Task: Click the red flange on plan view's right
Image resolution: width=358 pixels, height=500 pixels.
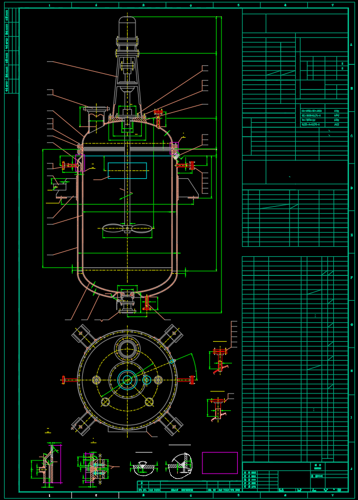Action: tap(192, 379)
